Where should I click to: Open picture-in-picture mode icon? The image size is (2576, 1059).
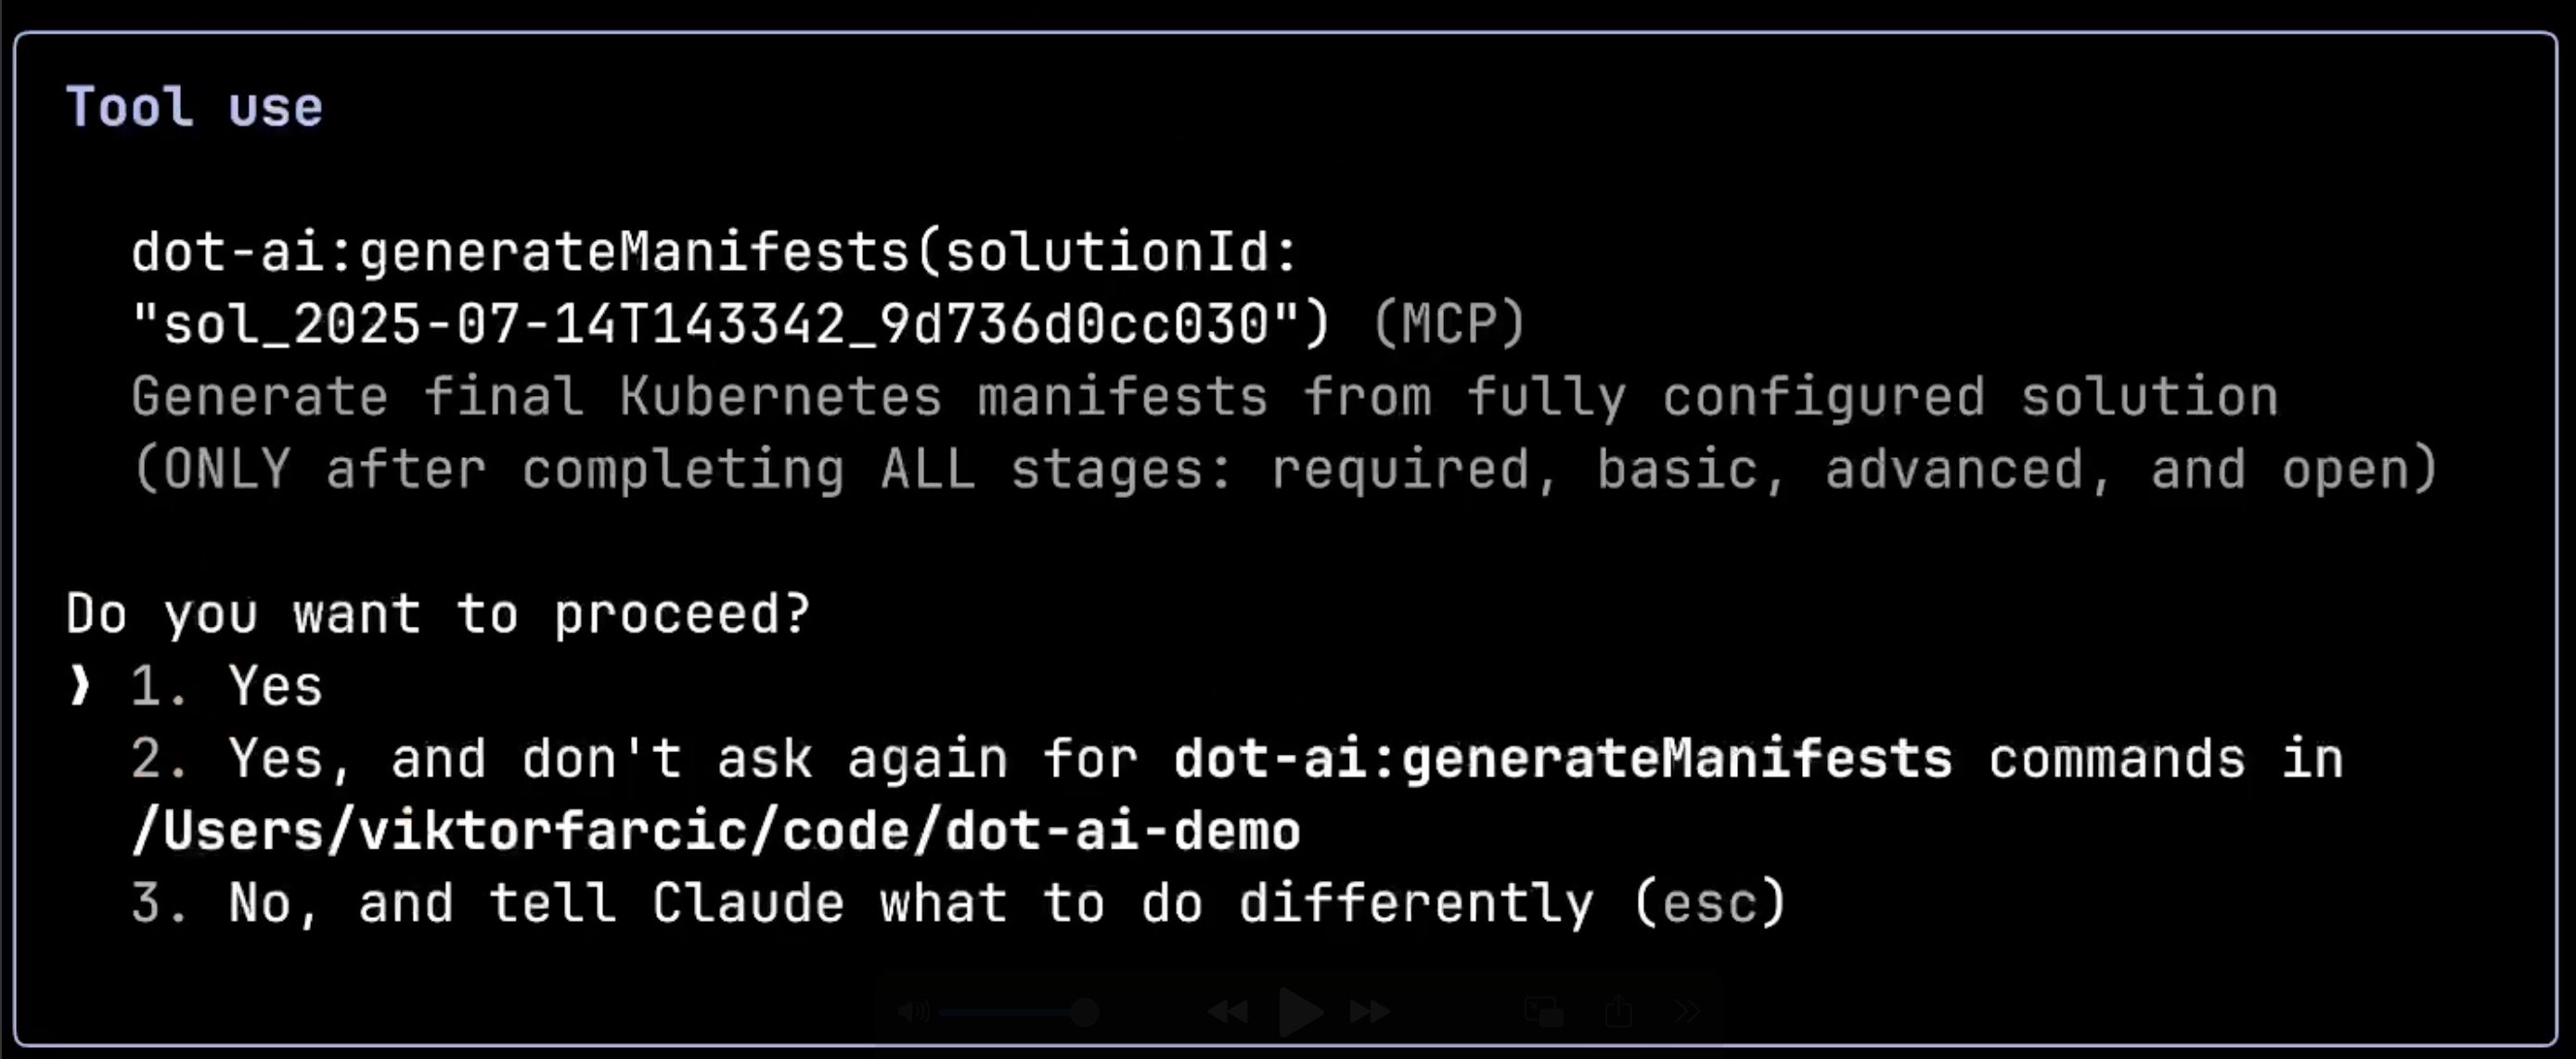[1544, 1012]
